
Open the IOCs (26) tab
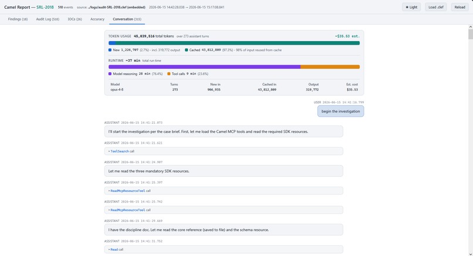[x=75, y=19]
